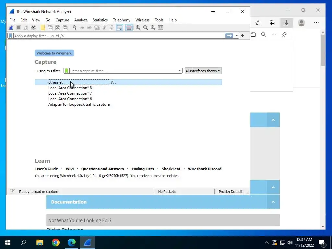The width and height of the screenshot is (332, 249).
Task: Open All interfaces shown dropdown
Action: point(203,71)
